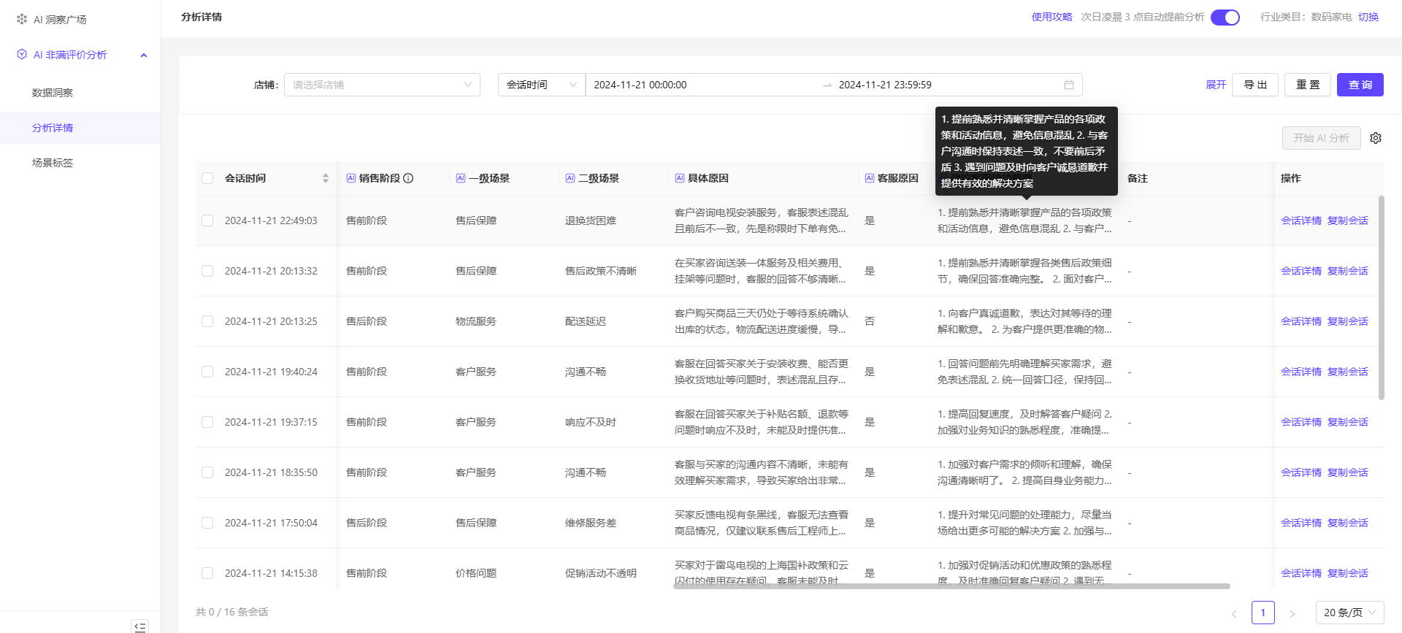Go to previous page arrow
1402x633 pixels.
(1234, 613)
